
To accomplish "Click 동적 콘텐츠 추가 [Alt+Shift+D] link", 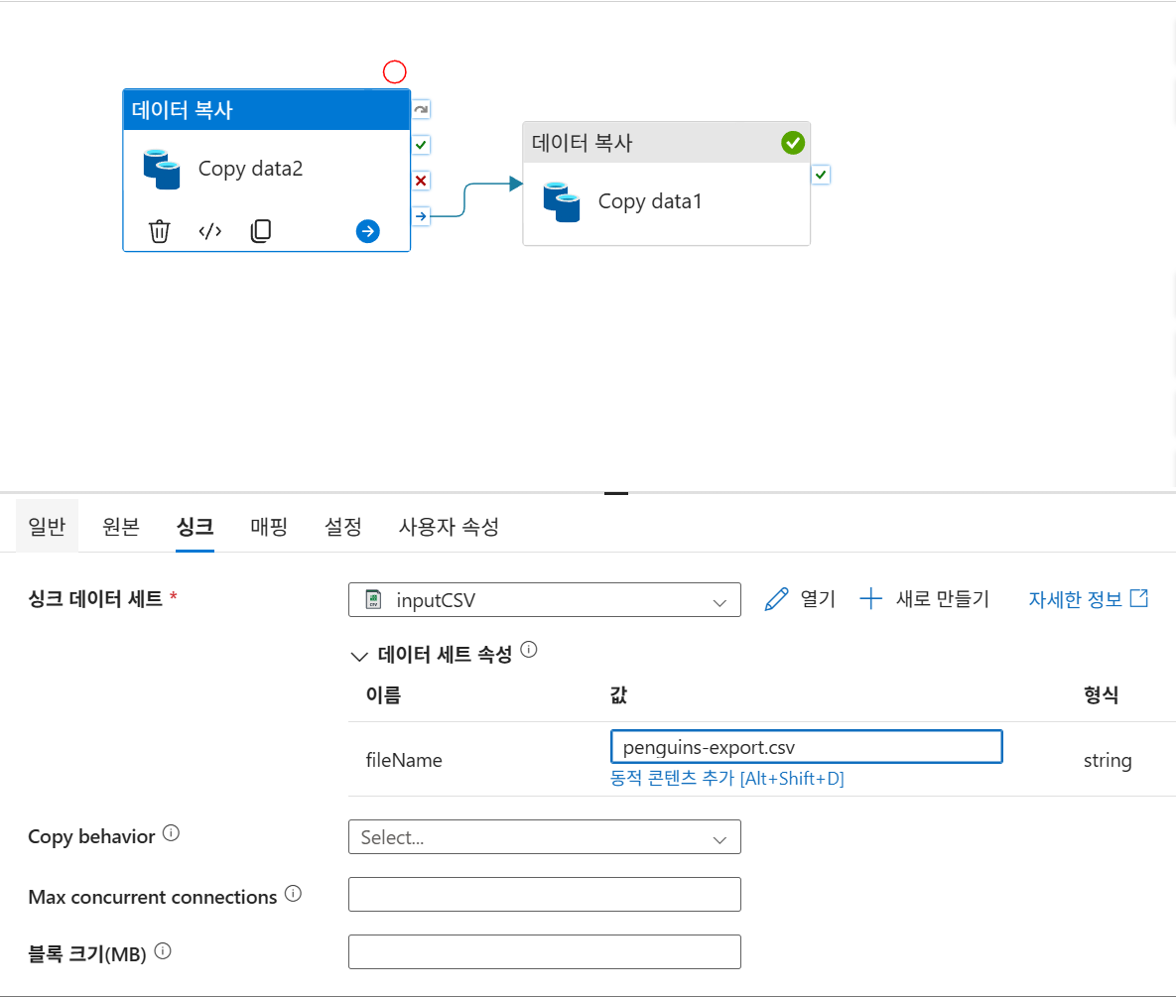I will [726, 778].
